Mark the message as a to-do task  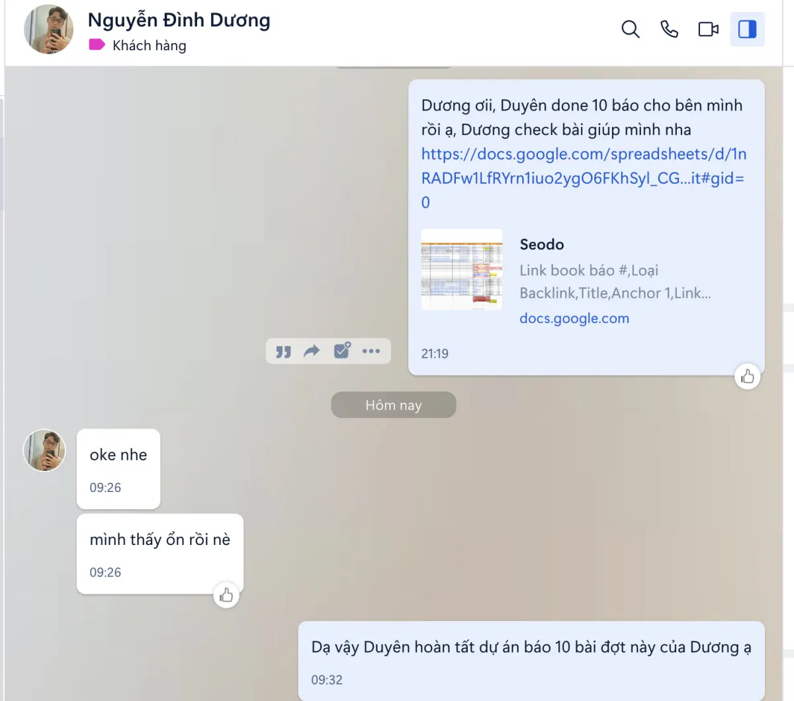[342, 350]
